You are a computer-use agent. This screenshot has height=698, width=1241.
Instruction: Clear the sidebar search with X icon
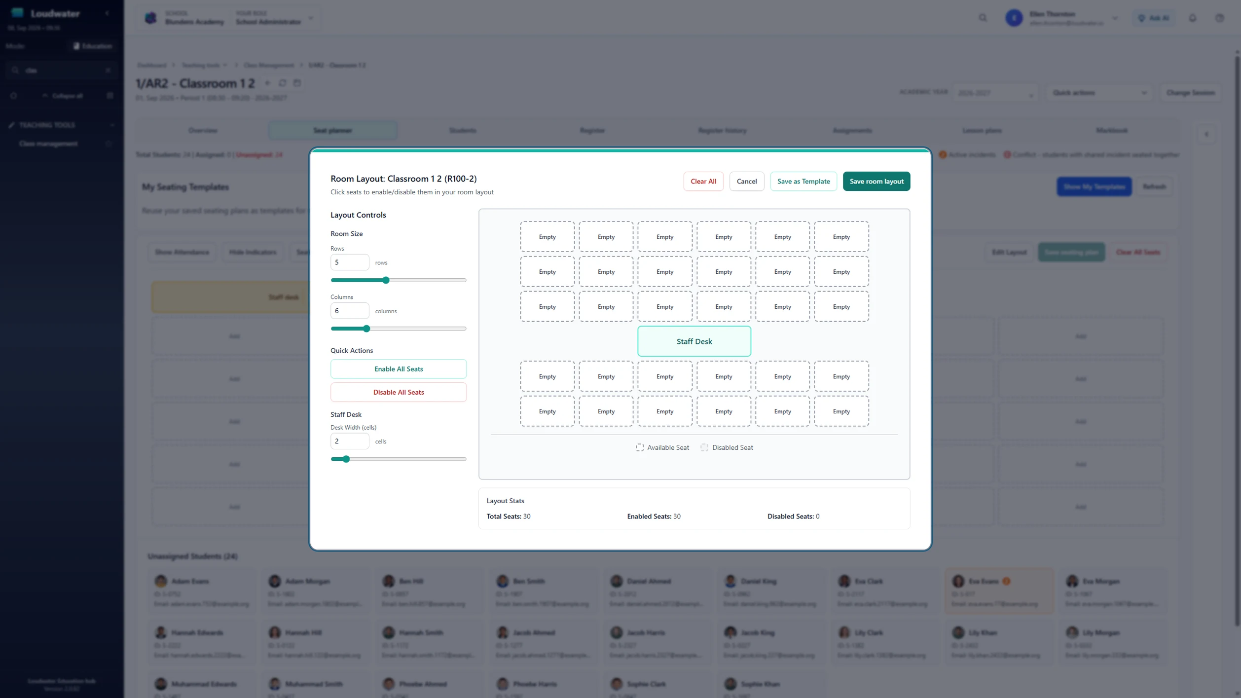pyautogui.click(x=108, y=71)
